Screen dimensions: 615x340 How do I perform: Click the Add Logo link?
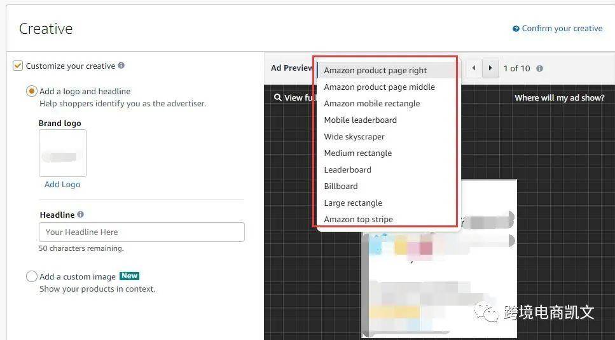(62, 185)
